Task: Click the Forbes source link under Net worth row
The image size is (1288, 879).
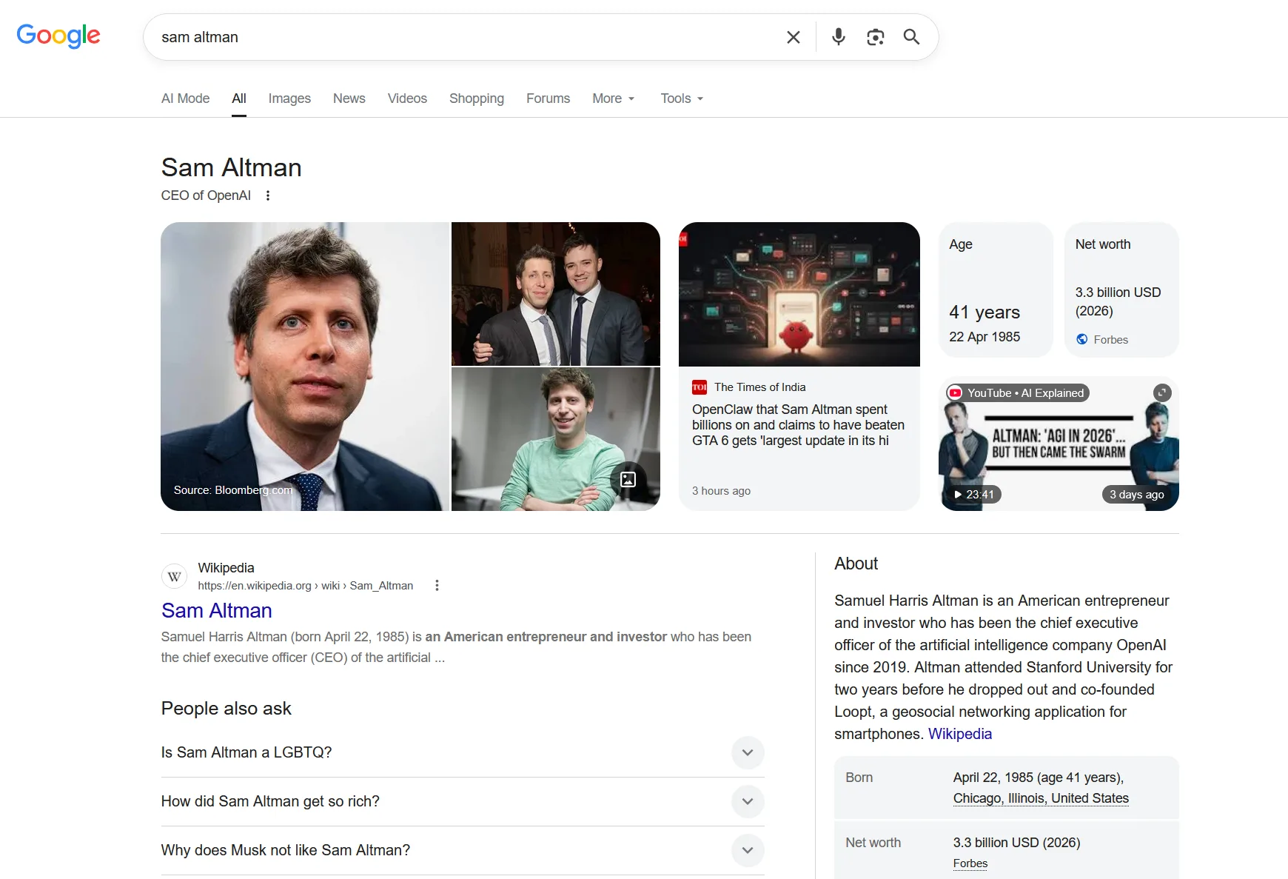Action: 970,863
